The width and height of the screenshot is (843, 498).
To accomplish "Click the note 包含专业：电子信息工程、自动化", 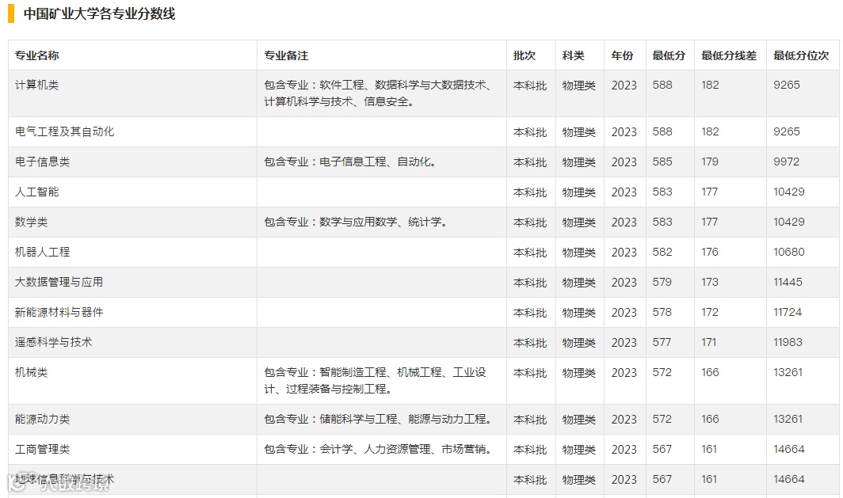I will click(350, 162).
